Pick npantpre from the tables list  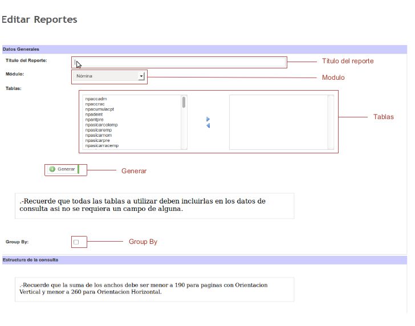94,120
